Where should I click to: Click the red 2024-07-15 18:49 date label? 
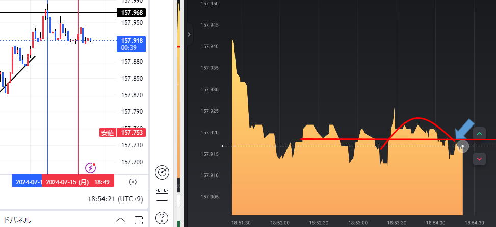click(x=77, y=182)
